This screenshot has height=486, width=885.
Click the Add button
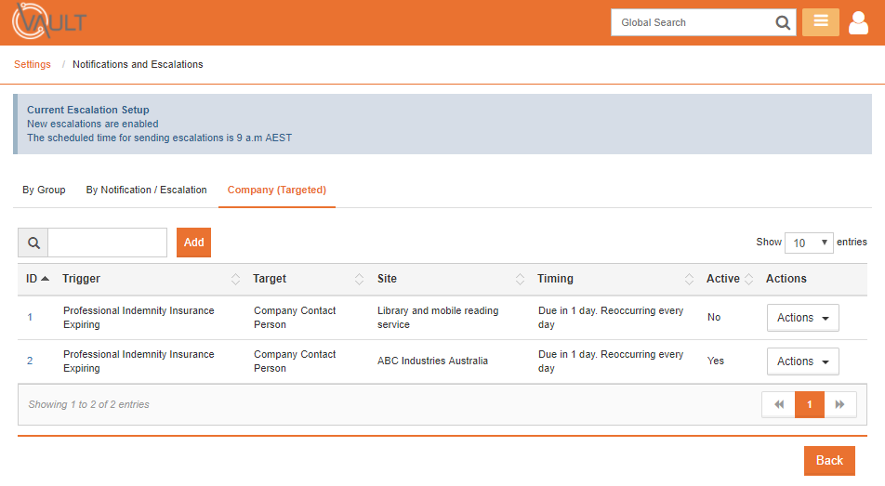coord(193,243)
